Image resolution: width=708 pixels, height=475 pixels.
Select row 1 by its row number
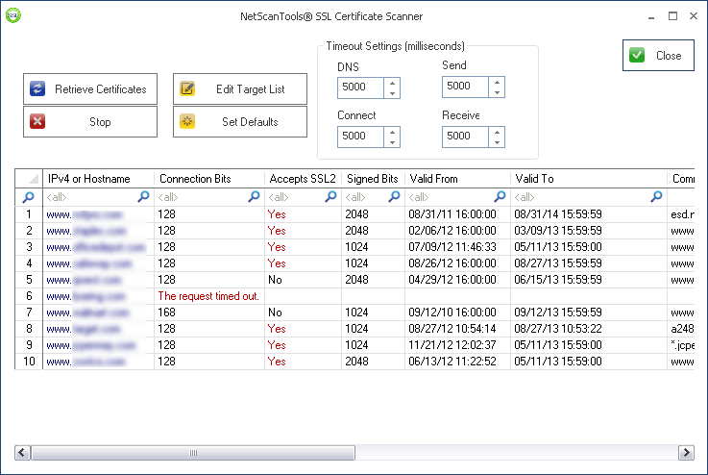[x=29, y=214]
